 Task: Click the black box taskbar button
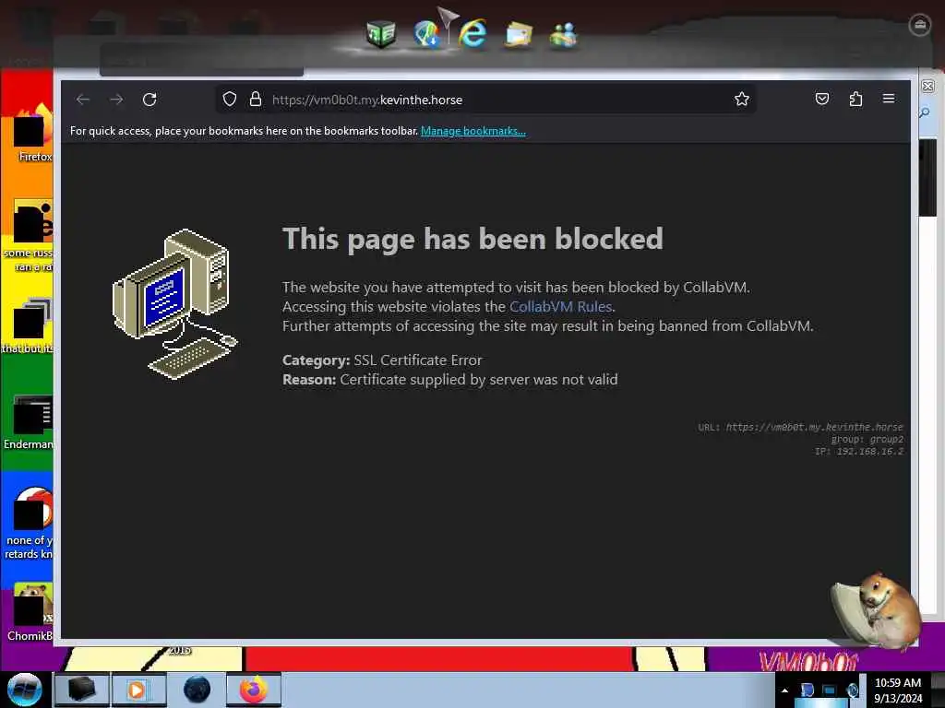tap(81, 690)
